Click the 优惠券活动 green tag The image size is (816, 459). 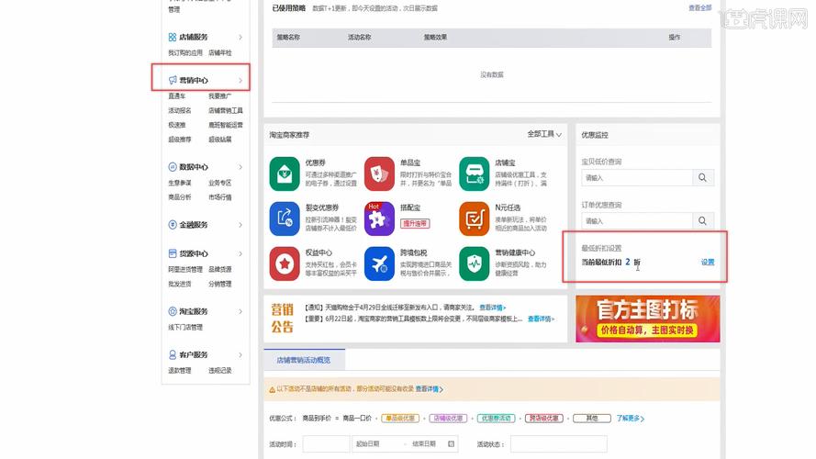(497, 419)
